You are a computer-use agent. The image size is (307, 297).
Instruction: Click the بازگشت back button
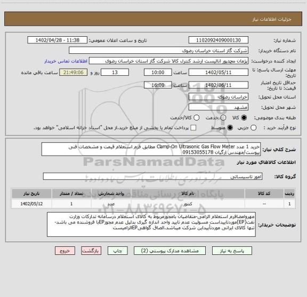pos(91,251)
